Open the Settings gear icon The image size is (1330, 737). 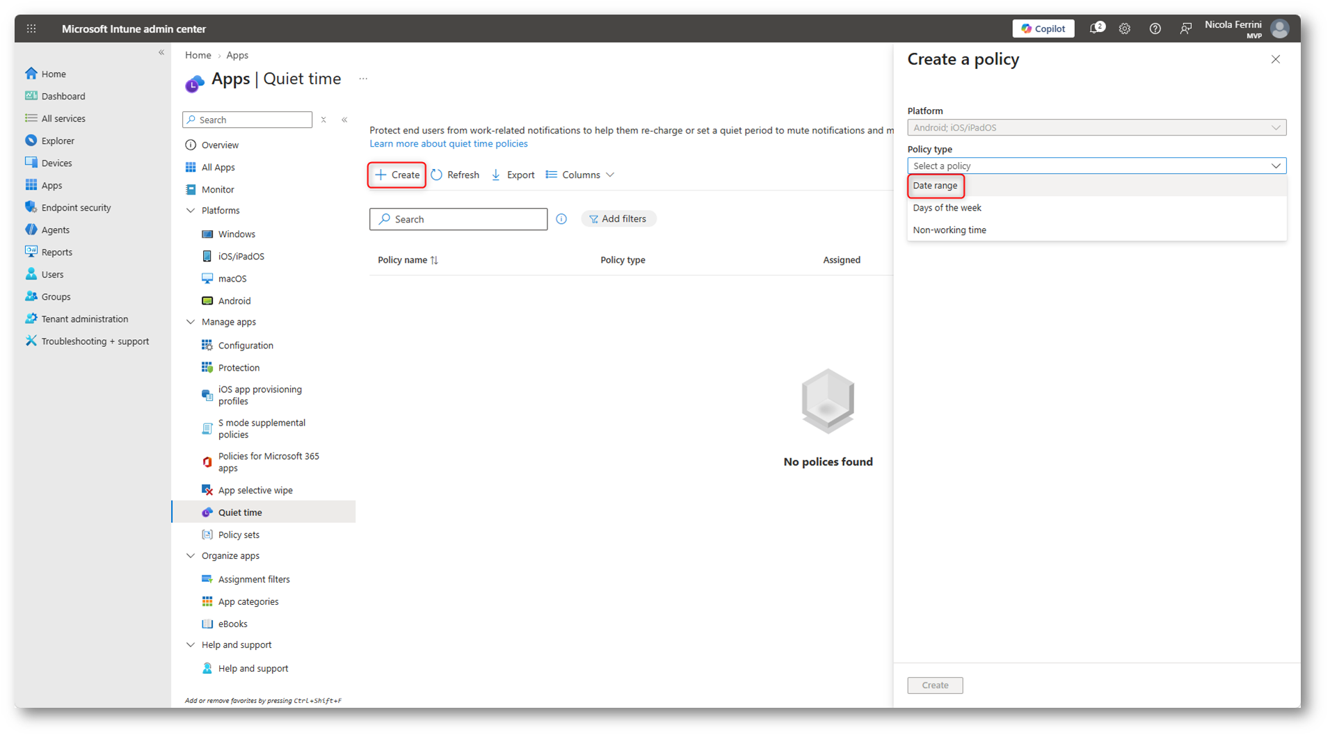pos(1125,29)
